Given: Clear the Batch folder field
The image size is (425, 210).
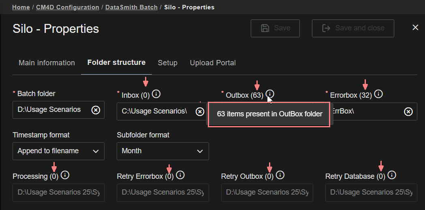Looking at the screenshot, I should pos(96,110).
